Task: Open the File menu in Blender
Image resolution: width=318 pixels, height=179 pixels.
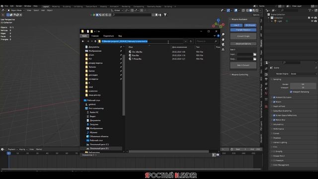Action: click(6, 6)
